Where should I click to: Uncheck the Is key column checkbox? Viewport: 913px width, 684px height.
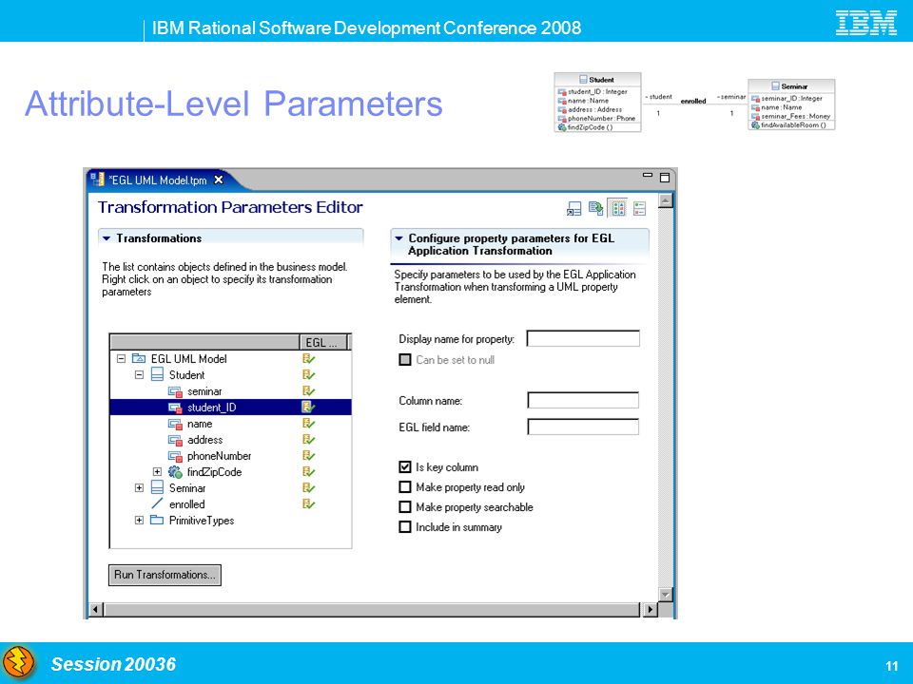point(405,467)
